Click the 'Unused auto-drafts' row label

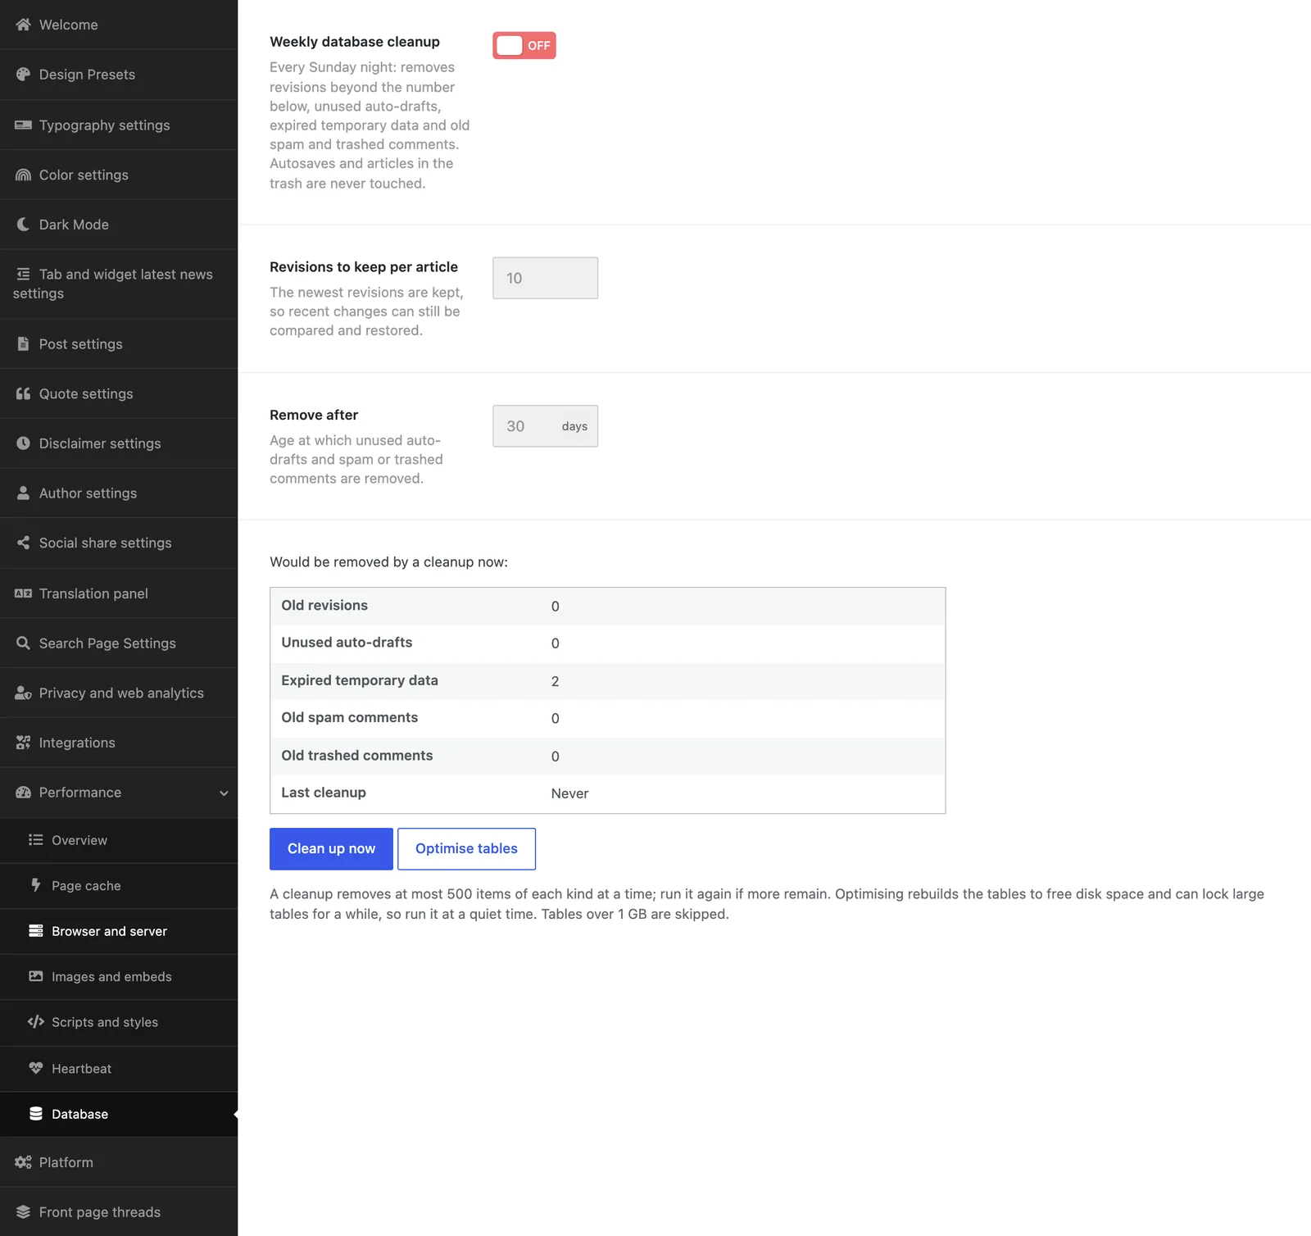pos(347,643)
